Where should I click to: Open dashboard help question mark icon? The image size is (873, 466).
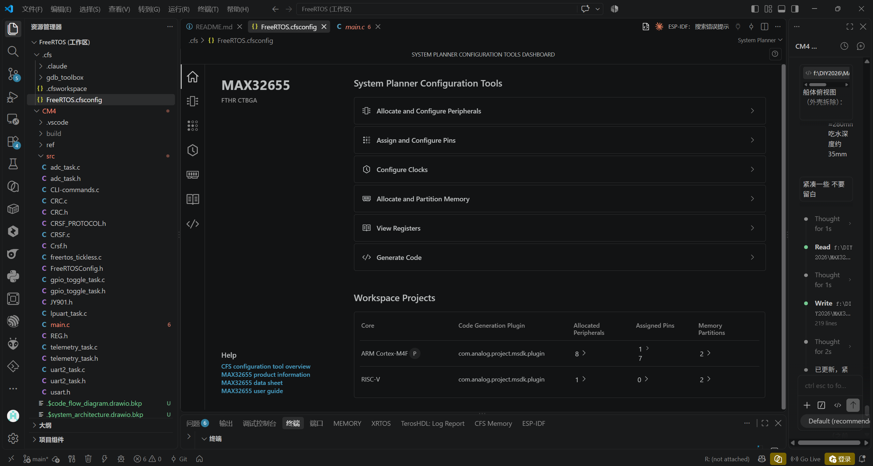point(775,54)
